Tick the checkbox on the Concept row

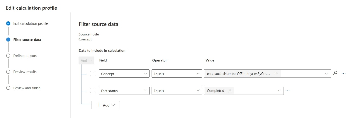coord(93,74)
